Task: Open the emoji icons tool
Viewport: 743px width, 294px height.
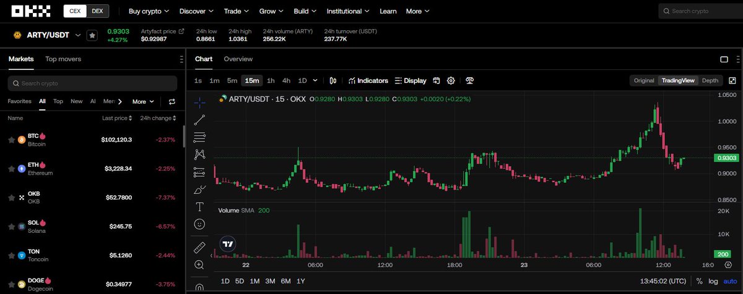Action: (x=199, y=224)
